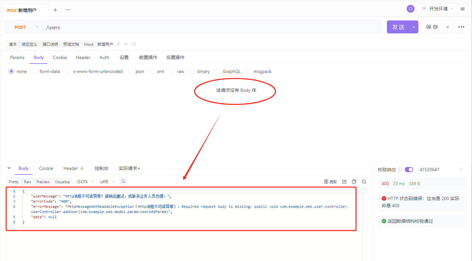Click the /users URL input field
Screen dimensions: 472x261
(212, 27)
